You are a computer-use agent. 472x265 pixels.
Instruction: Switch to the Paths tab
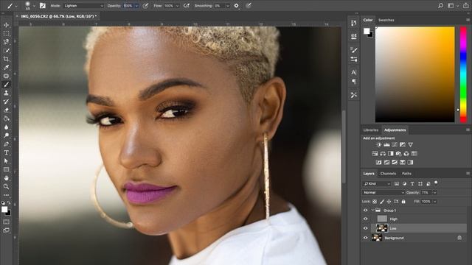pos(406,174)
